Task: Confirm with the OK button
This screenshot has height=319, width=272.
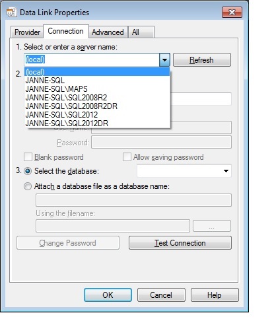Action: tap(108, 295)
